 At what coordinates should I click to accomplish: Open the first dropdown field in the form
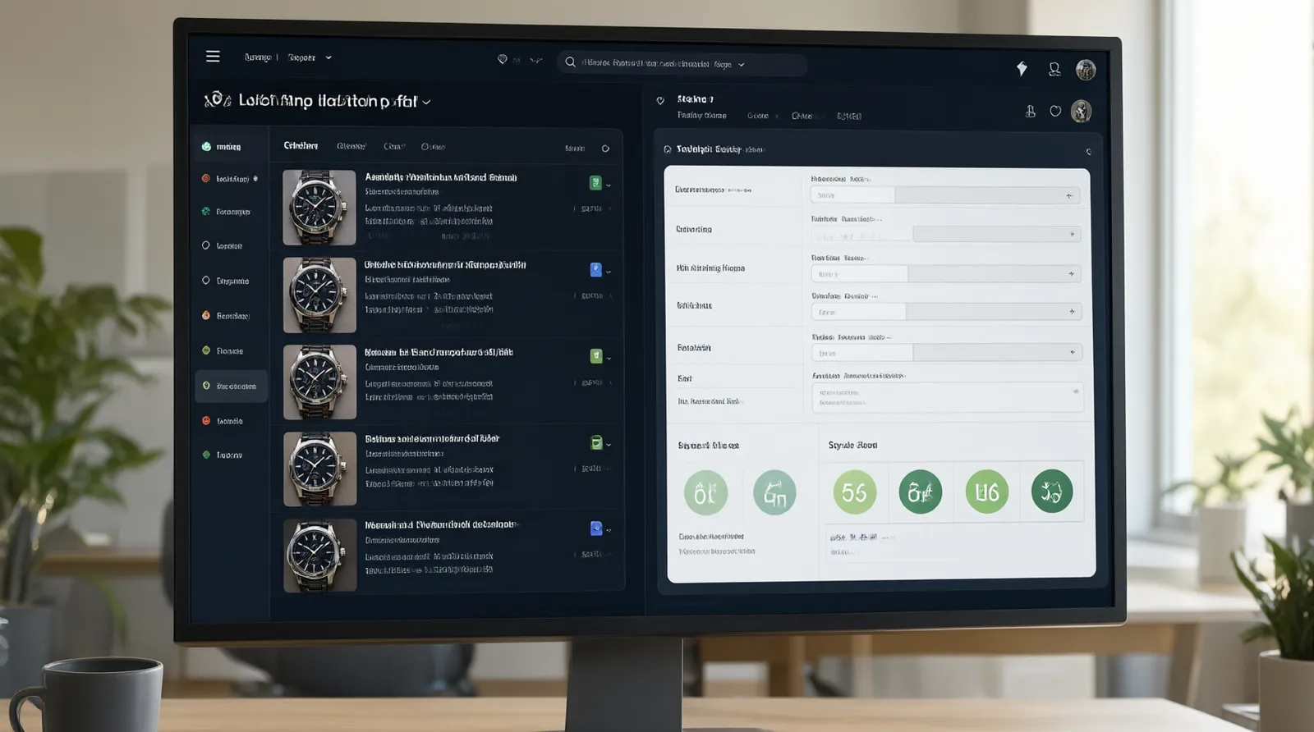[x=945, y=195]
